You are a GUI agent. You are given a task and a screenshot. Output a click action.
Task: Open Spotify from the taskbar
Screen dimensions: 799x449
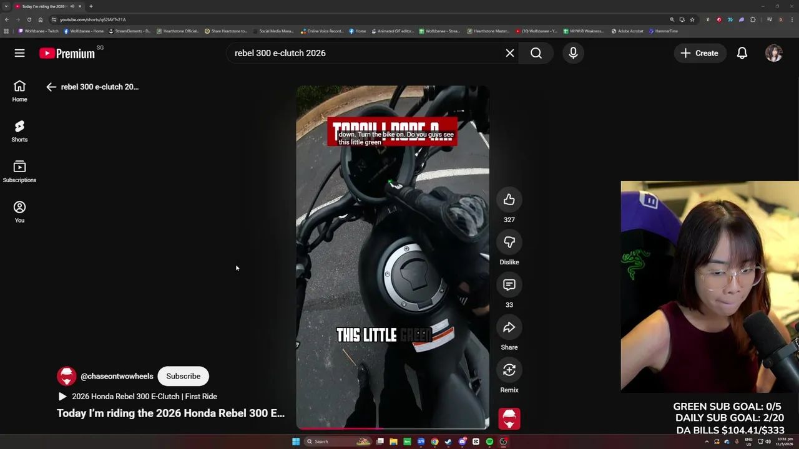click(489, 442)
